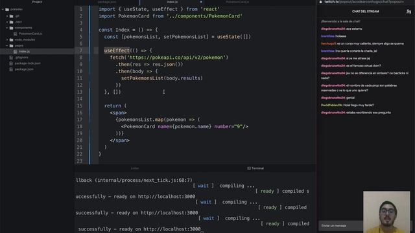Open package.json in the project tree

[24, 69]
